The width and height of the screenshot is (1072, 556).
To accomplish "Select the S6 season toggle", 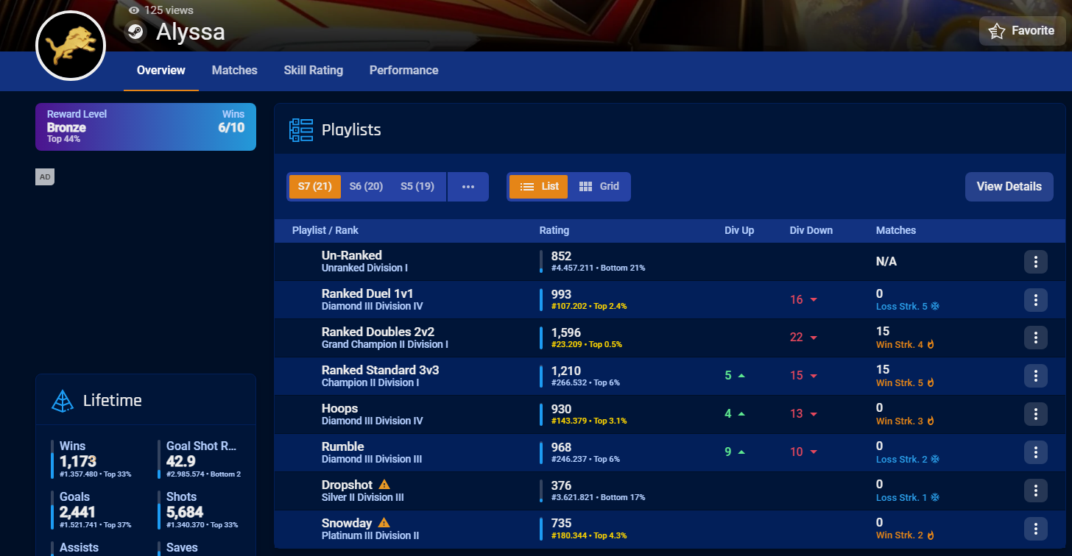I will 366,186.
